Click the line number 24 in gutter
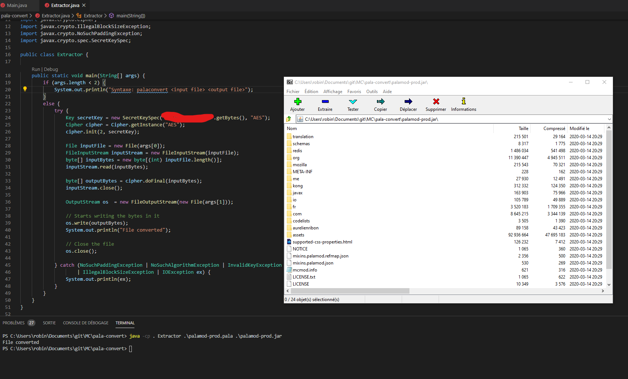The height and width of the screenshot is (379, 628). [8, 117]
